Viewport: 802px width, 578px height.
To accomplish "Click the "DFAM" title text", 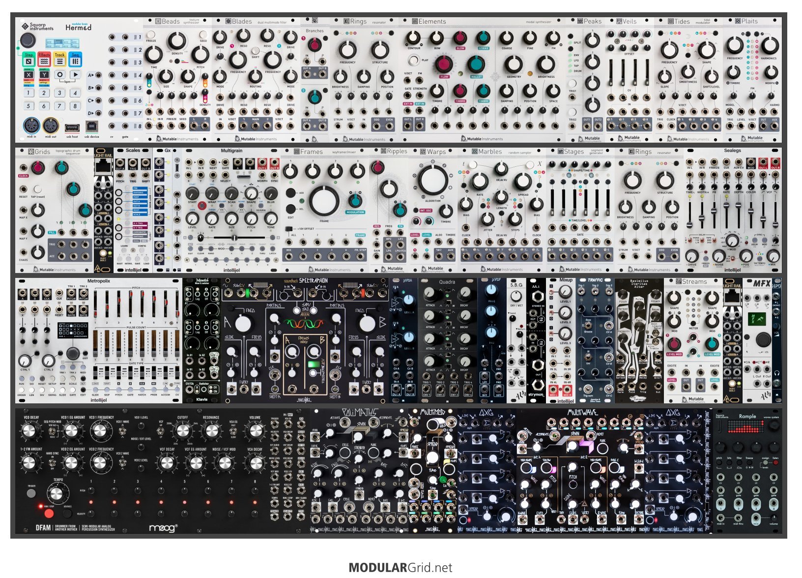I will tap(44, 527).
